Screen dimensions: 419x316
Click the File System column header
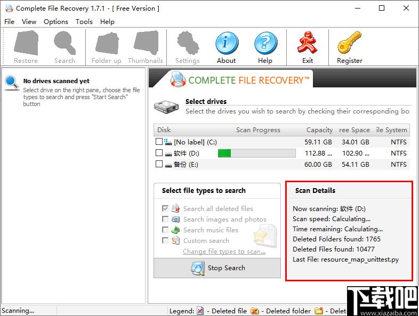(x=391, y=130)
